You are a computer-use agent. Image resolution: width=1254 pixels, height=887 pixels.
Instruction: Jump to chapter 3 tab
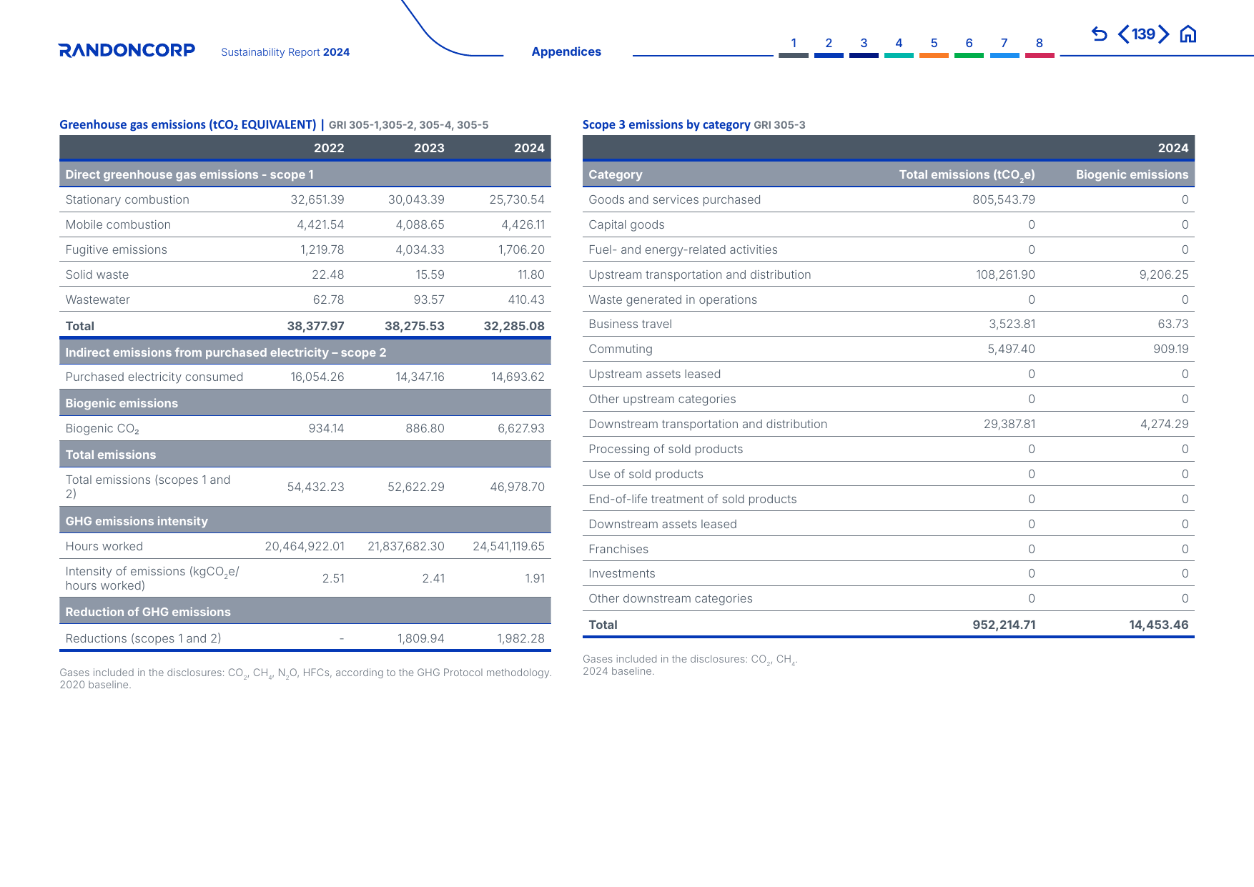tap(864, 46)
